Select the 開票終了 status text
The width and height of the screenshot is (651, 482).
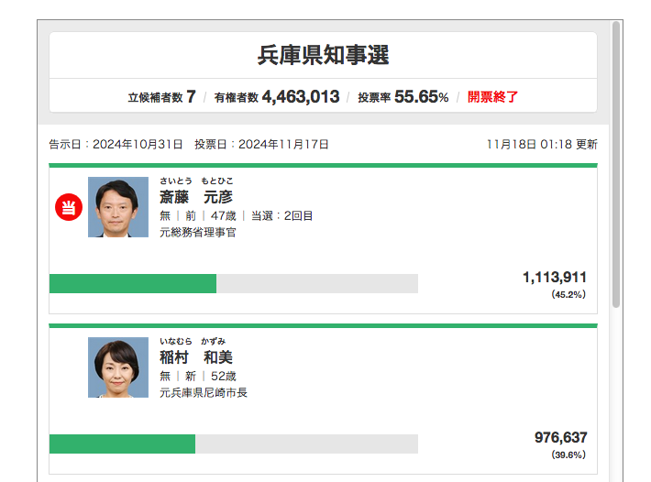tap(492, 97)
